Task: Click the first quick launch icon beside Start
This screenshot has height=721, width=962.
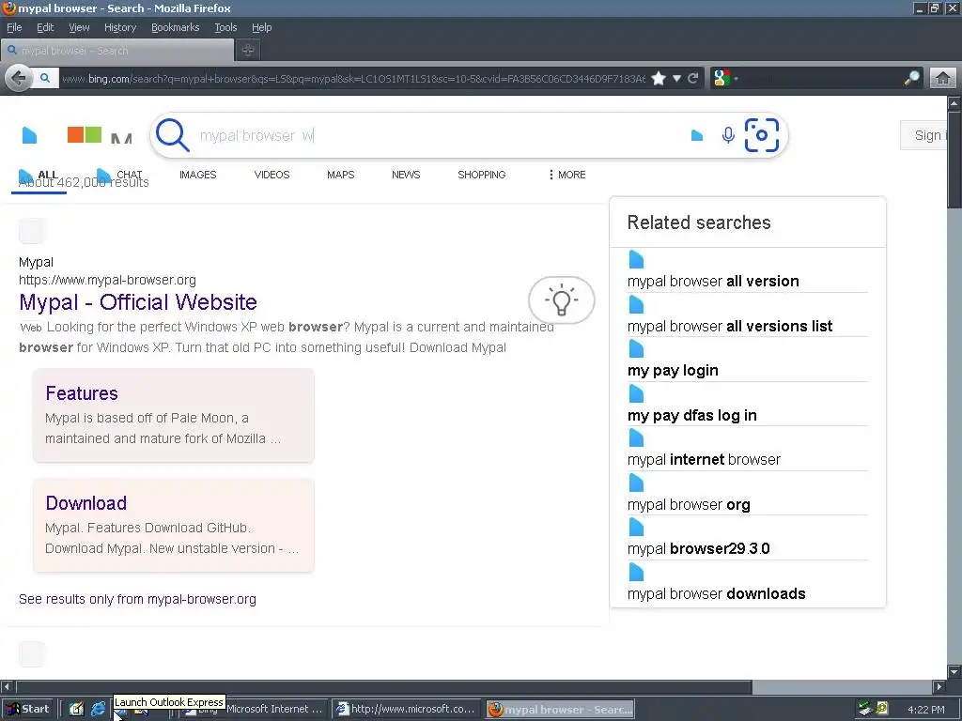Action: click(76, 710)
